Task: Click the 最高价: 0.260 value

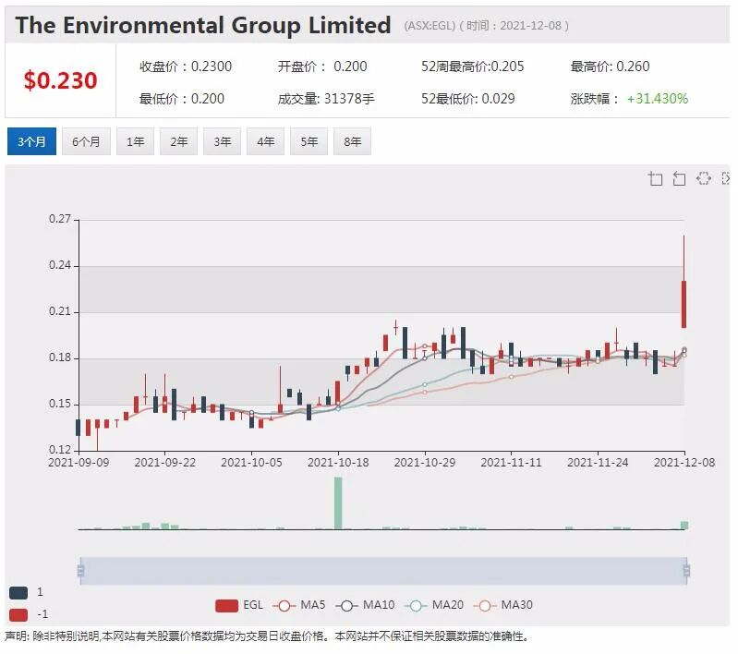Action: coord(610,67)
